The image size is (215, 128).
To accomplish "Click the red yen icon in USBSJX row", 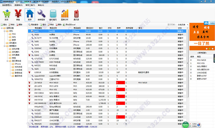I will tap(29, 72).
